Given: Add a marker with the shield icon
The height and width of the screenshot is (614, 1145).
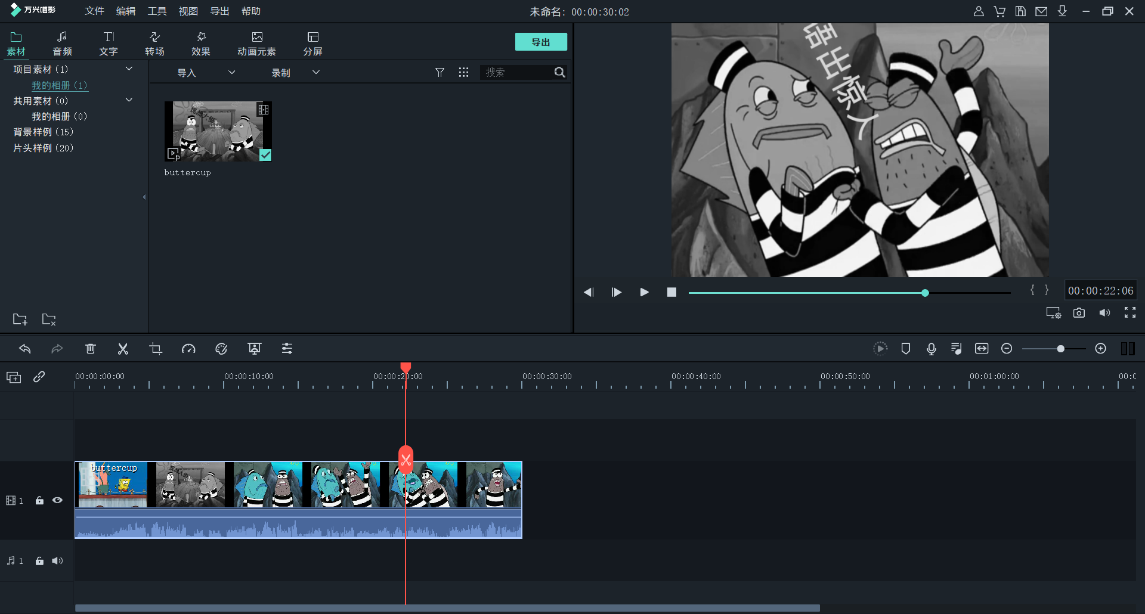Looking at the screenshot, I should 905,349.
